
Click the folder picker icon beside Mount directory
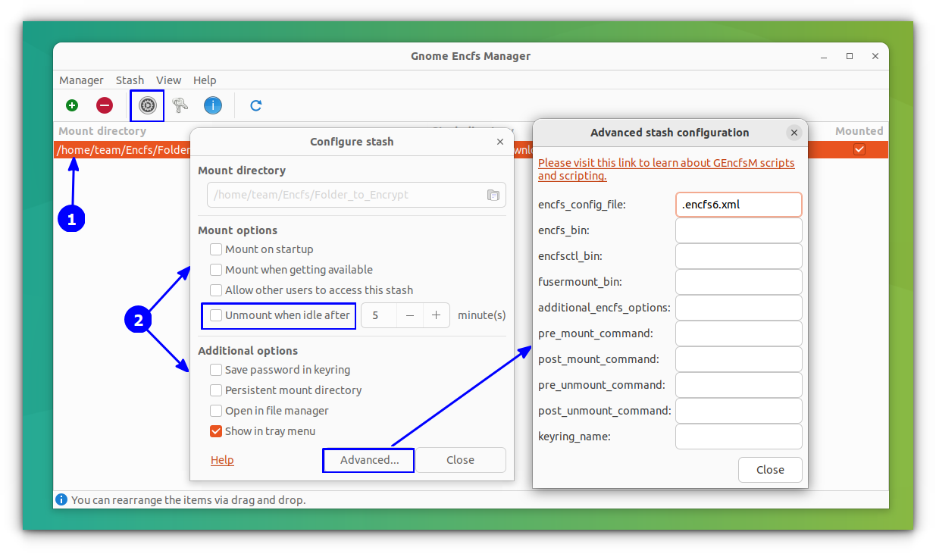(x=493, y=195)
